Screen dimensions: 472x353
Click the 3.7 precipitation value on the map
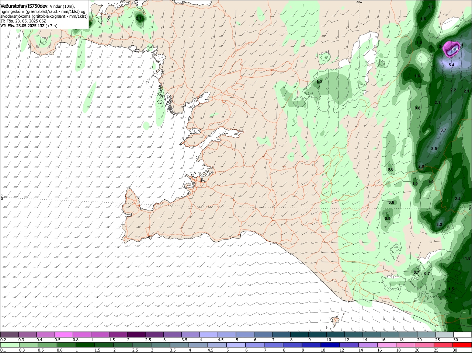coord(443,130)
